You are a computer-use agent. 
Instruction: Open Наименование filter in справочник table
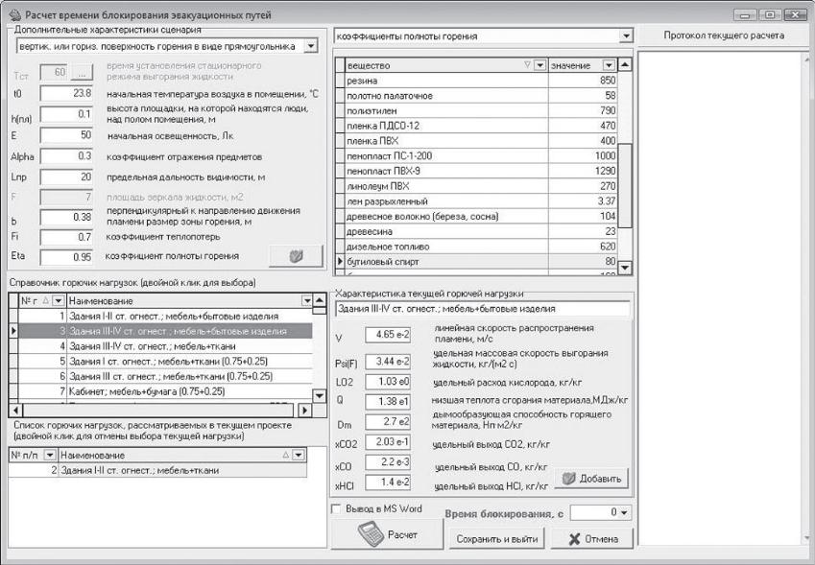[x=306, y=300]
